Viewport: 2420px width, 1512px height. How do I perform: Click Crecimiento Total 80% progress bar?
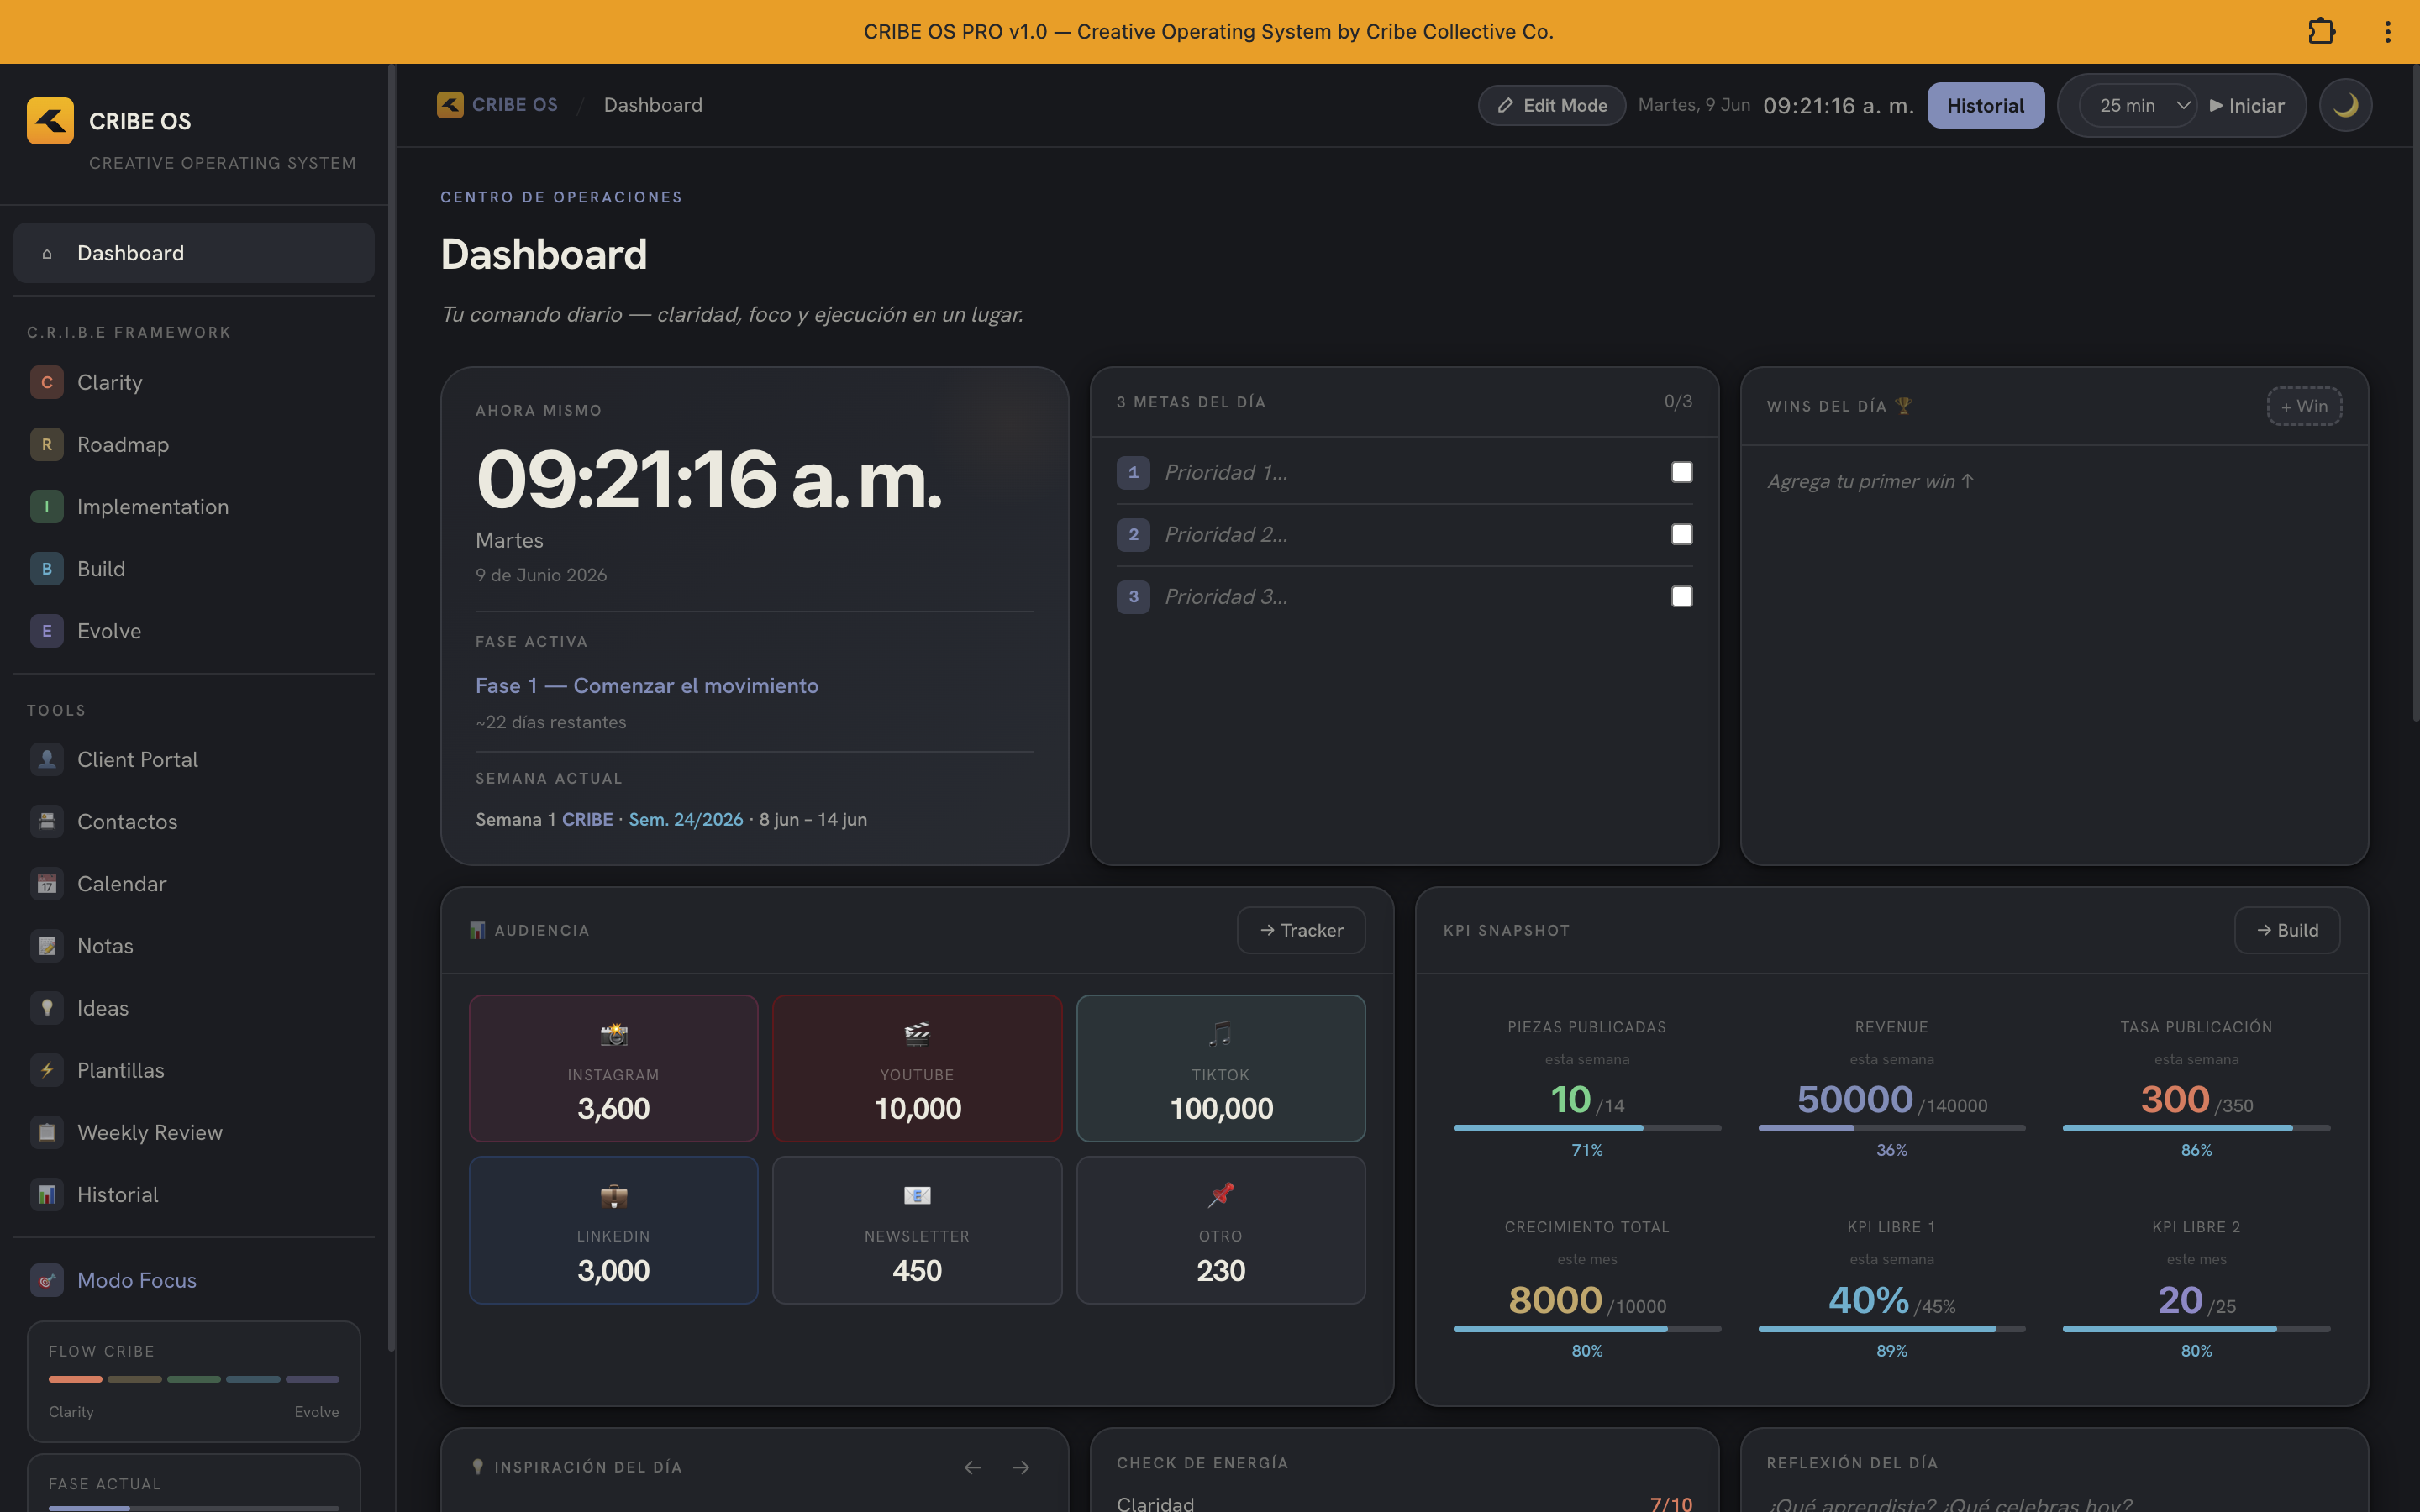click(x=1587, y=1329)
